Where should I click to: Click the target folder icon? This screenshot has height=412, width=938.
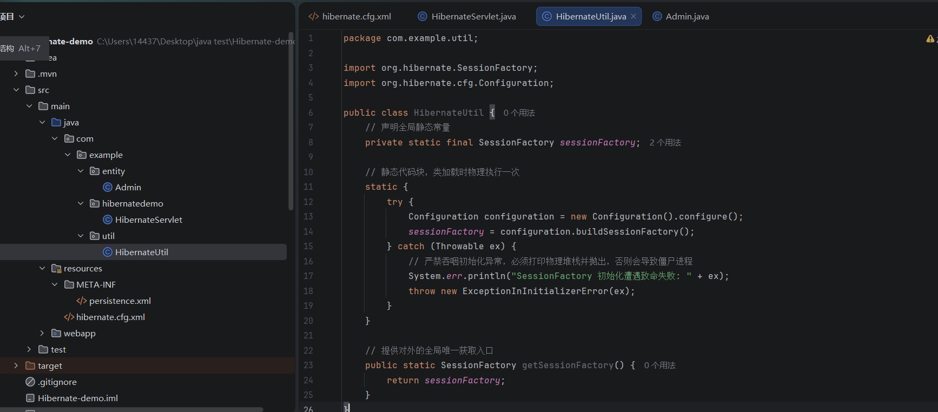[30, 366]
